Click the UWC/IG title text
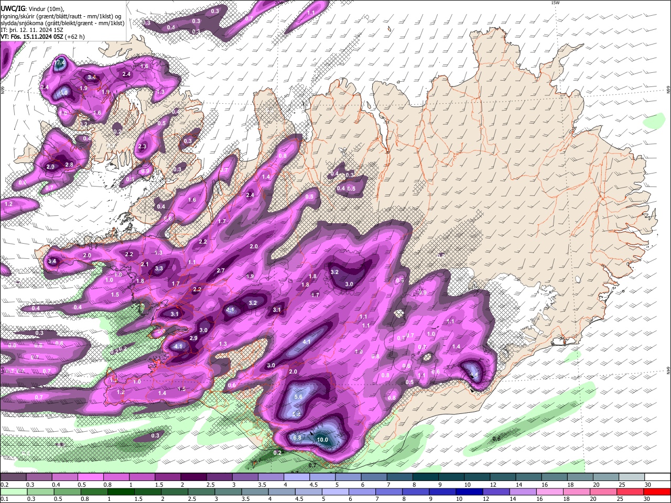671x503 pixels. click(12, 9)
